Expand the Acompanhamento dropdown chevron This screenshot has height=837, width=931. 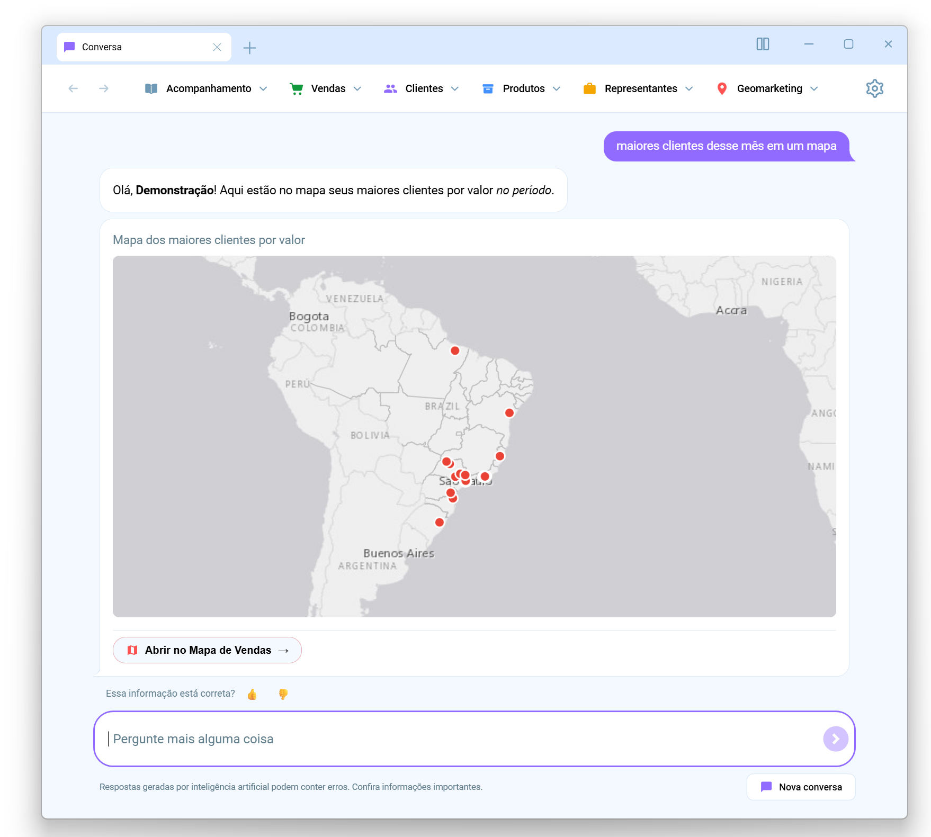263,89
